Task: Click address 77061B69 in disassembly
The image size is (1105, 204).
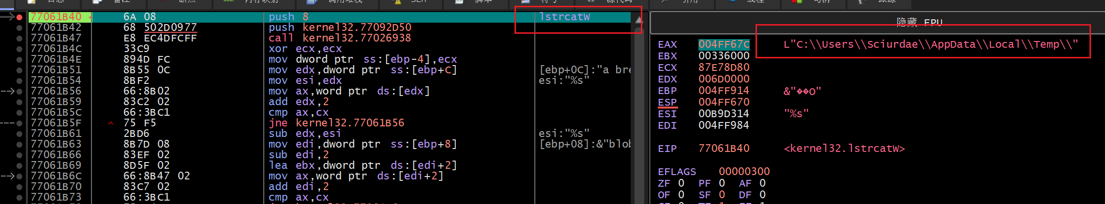Action: pyautogui.click(x=56, y=165)
